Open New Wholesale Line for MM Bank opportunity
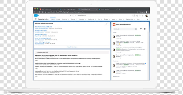183x95 pixels. tap(44, 27)
